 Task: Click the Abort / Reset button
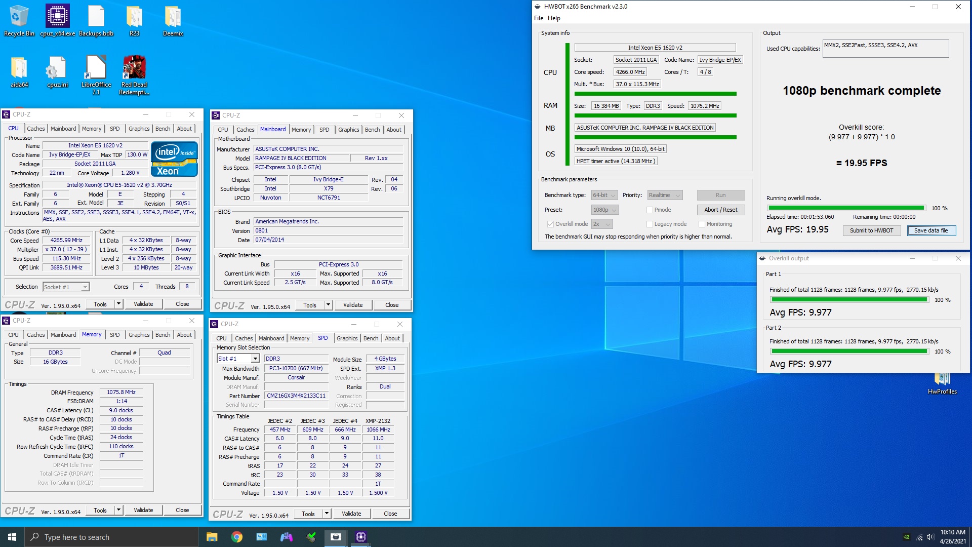(720, 210)
